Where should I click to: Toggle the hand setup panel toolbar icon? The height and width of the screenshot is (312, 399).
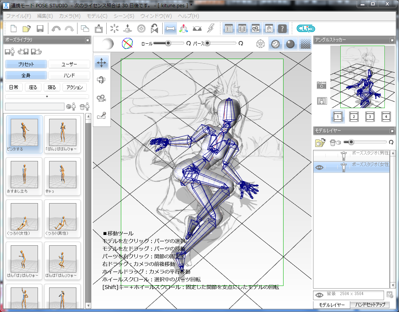269,28
